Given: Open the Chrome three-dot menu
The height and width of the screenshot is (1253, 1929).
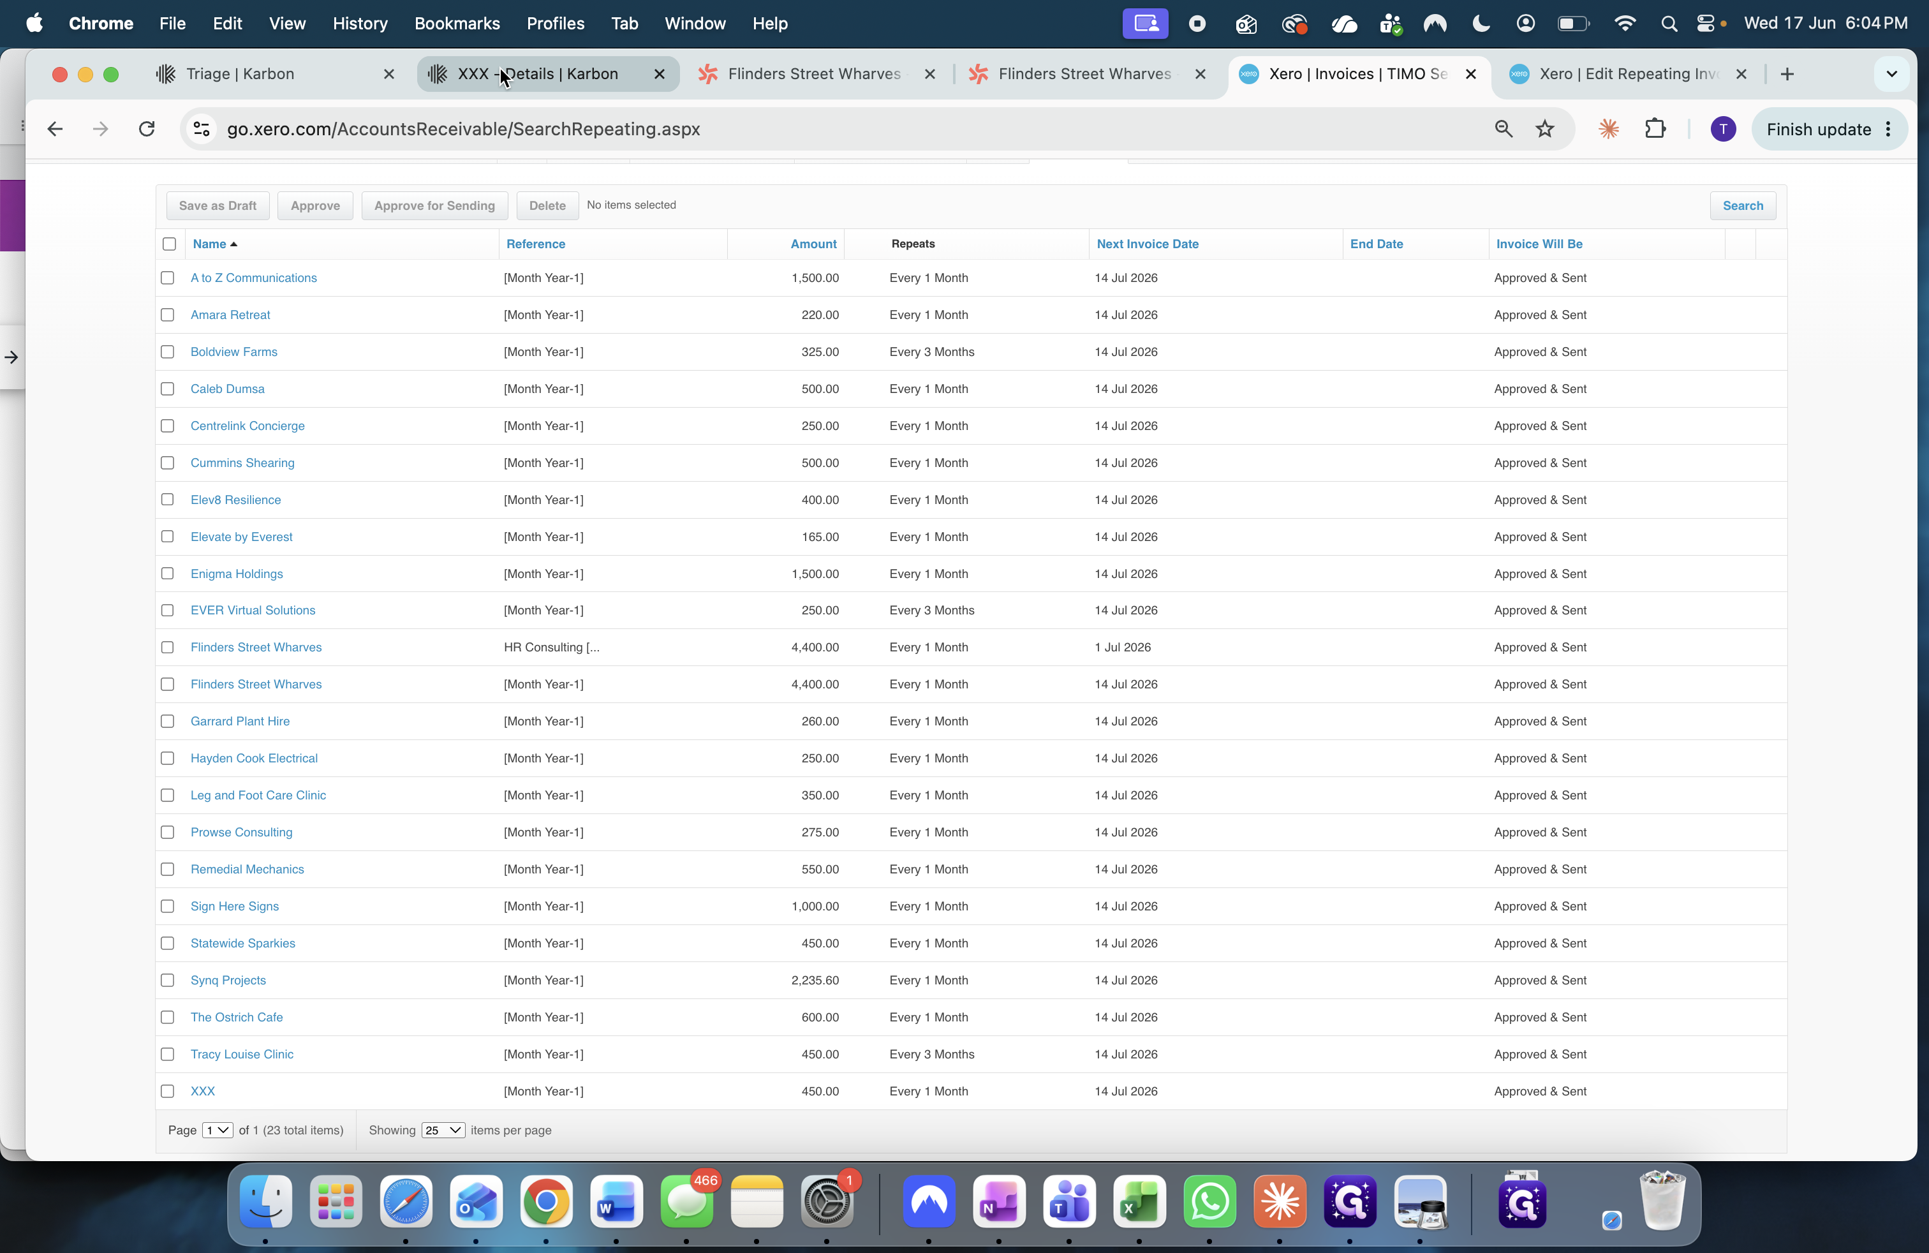Looking at the screenshot, I should click(x=1888, y=129).
